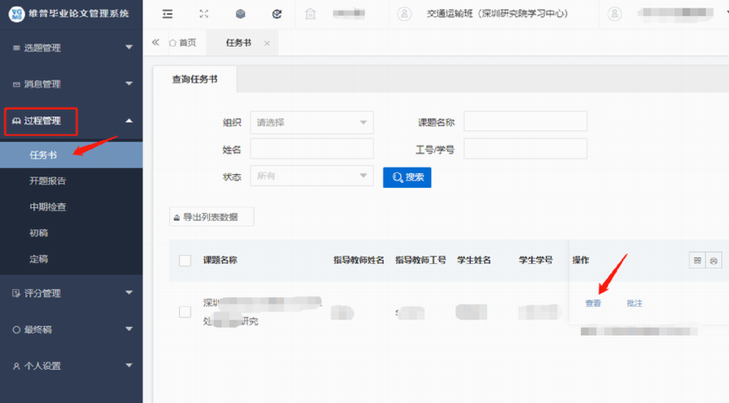Click the refresh check icon in top toolbar
The height and width of the screenshot is (403, 729).
[277, 14]
